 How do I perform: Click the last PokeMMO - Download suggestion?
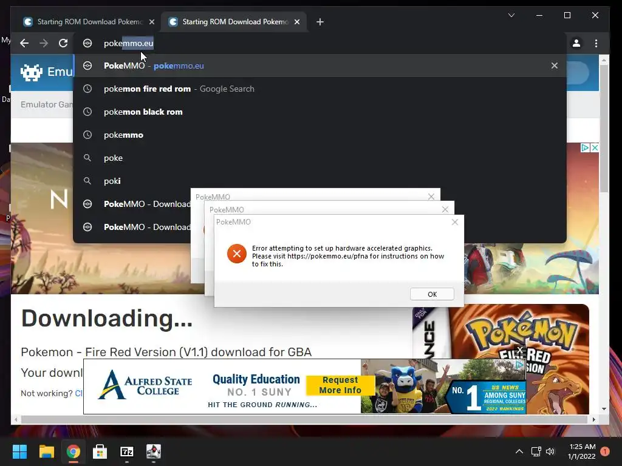pyautogui.click(x=132, y=227)
